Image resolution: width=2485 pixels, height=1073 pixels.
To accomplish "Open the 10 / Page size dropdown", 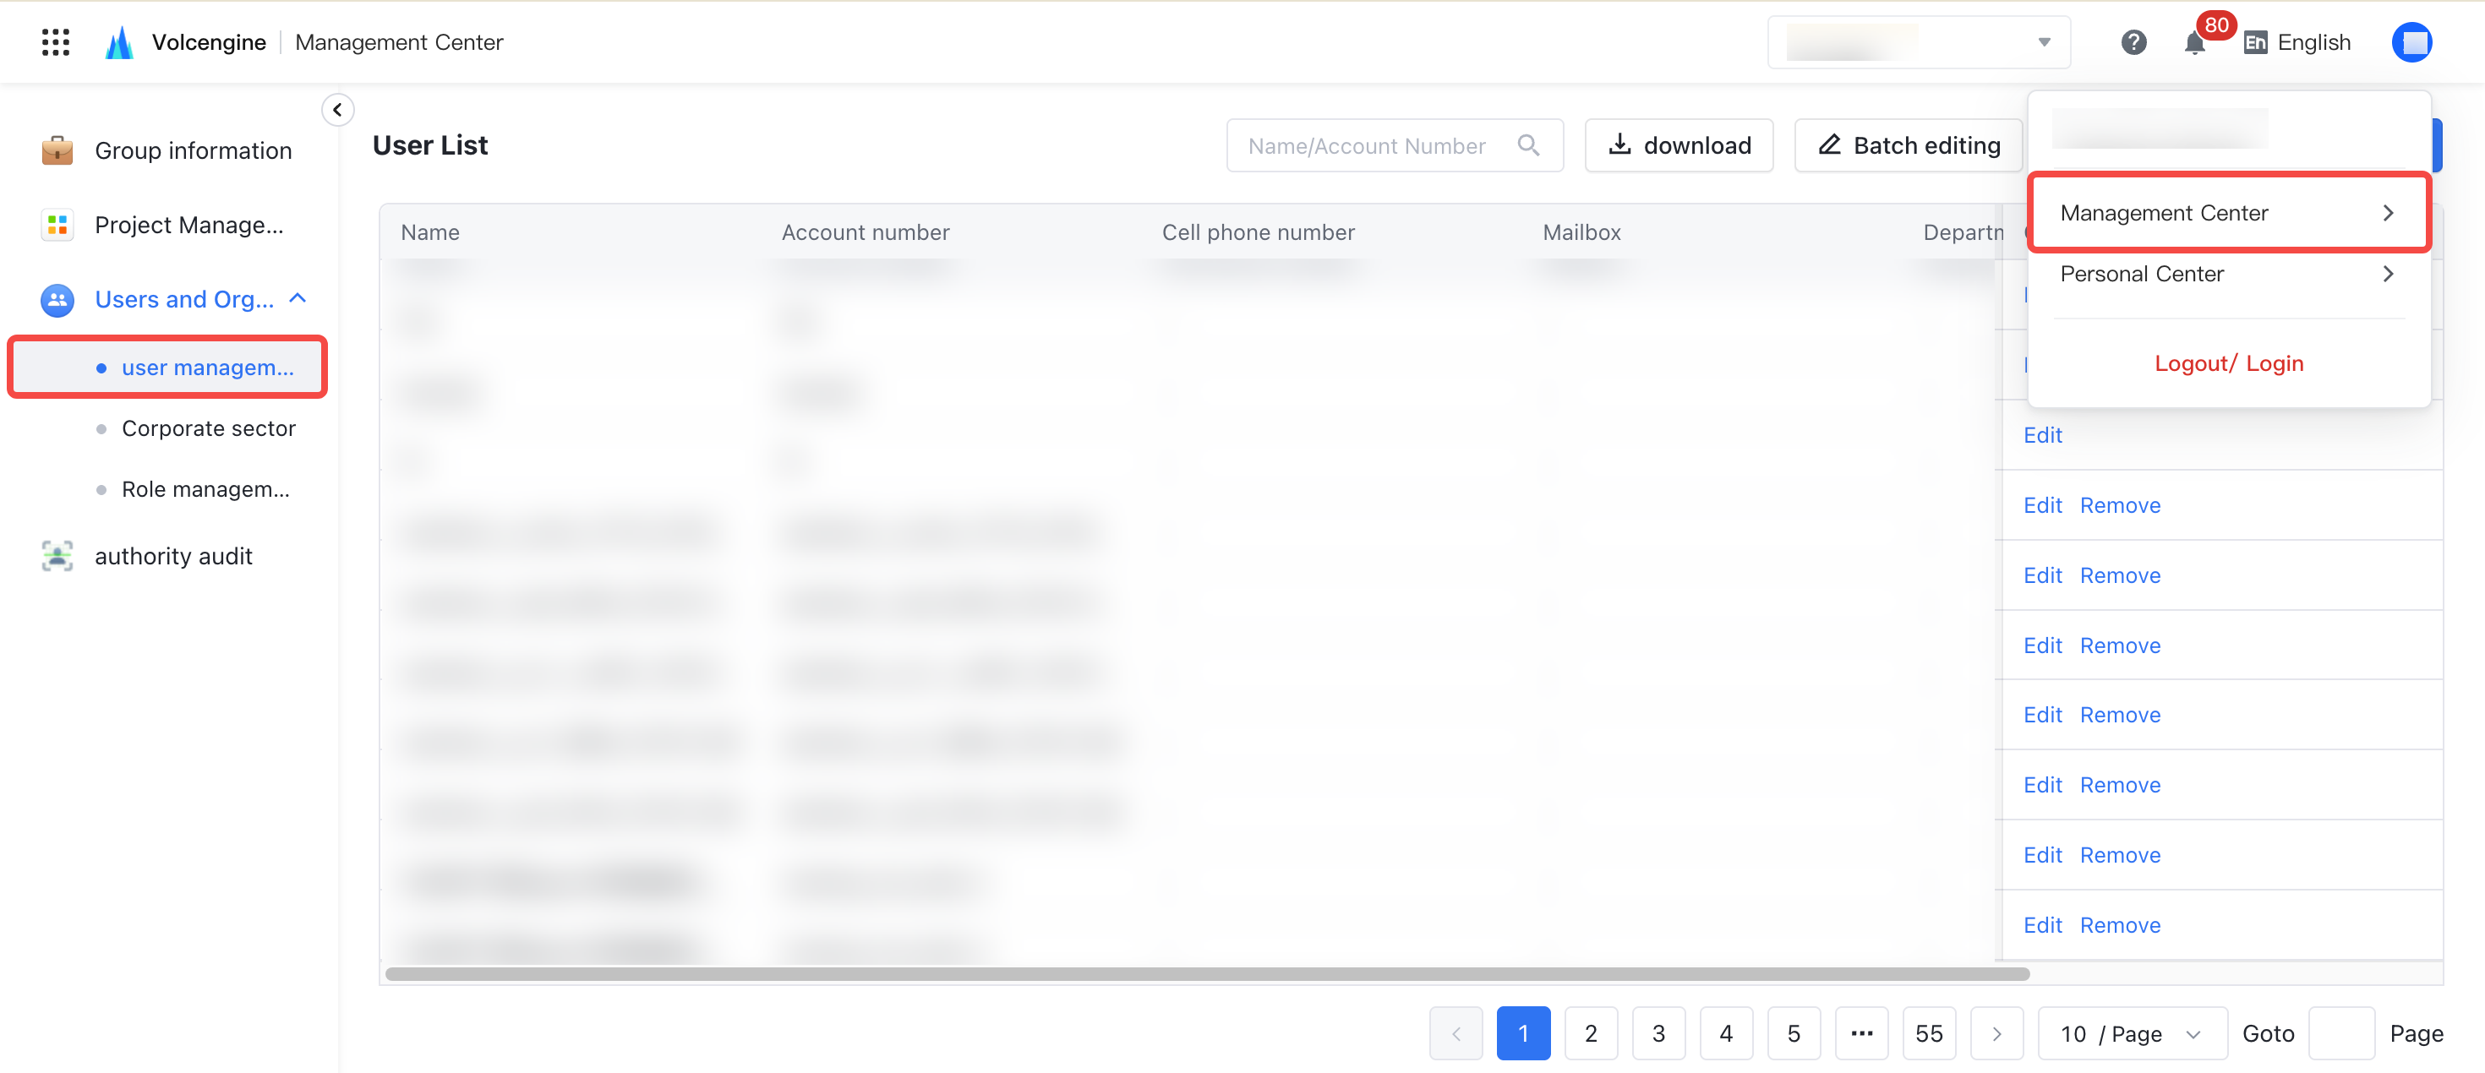I will tap(2132, 1033).
